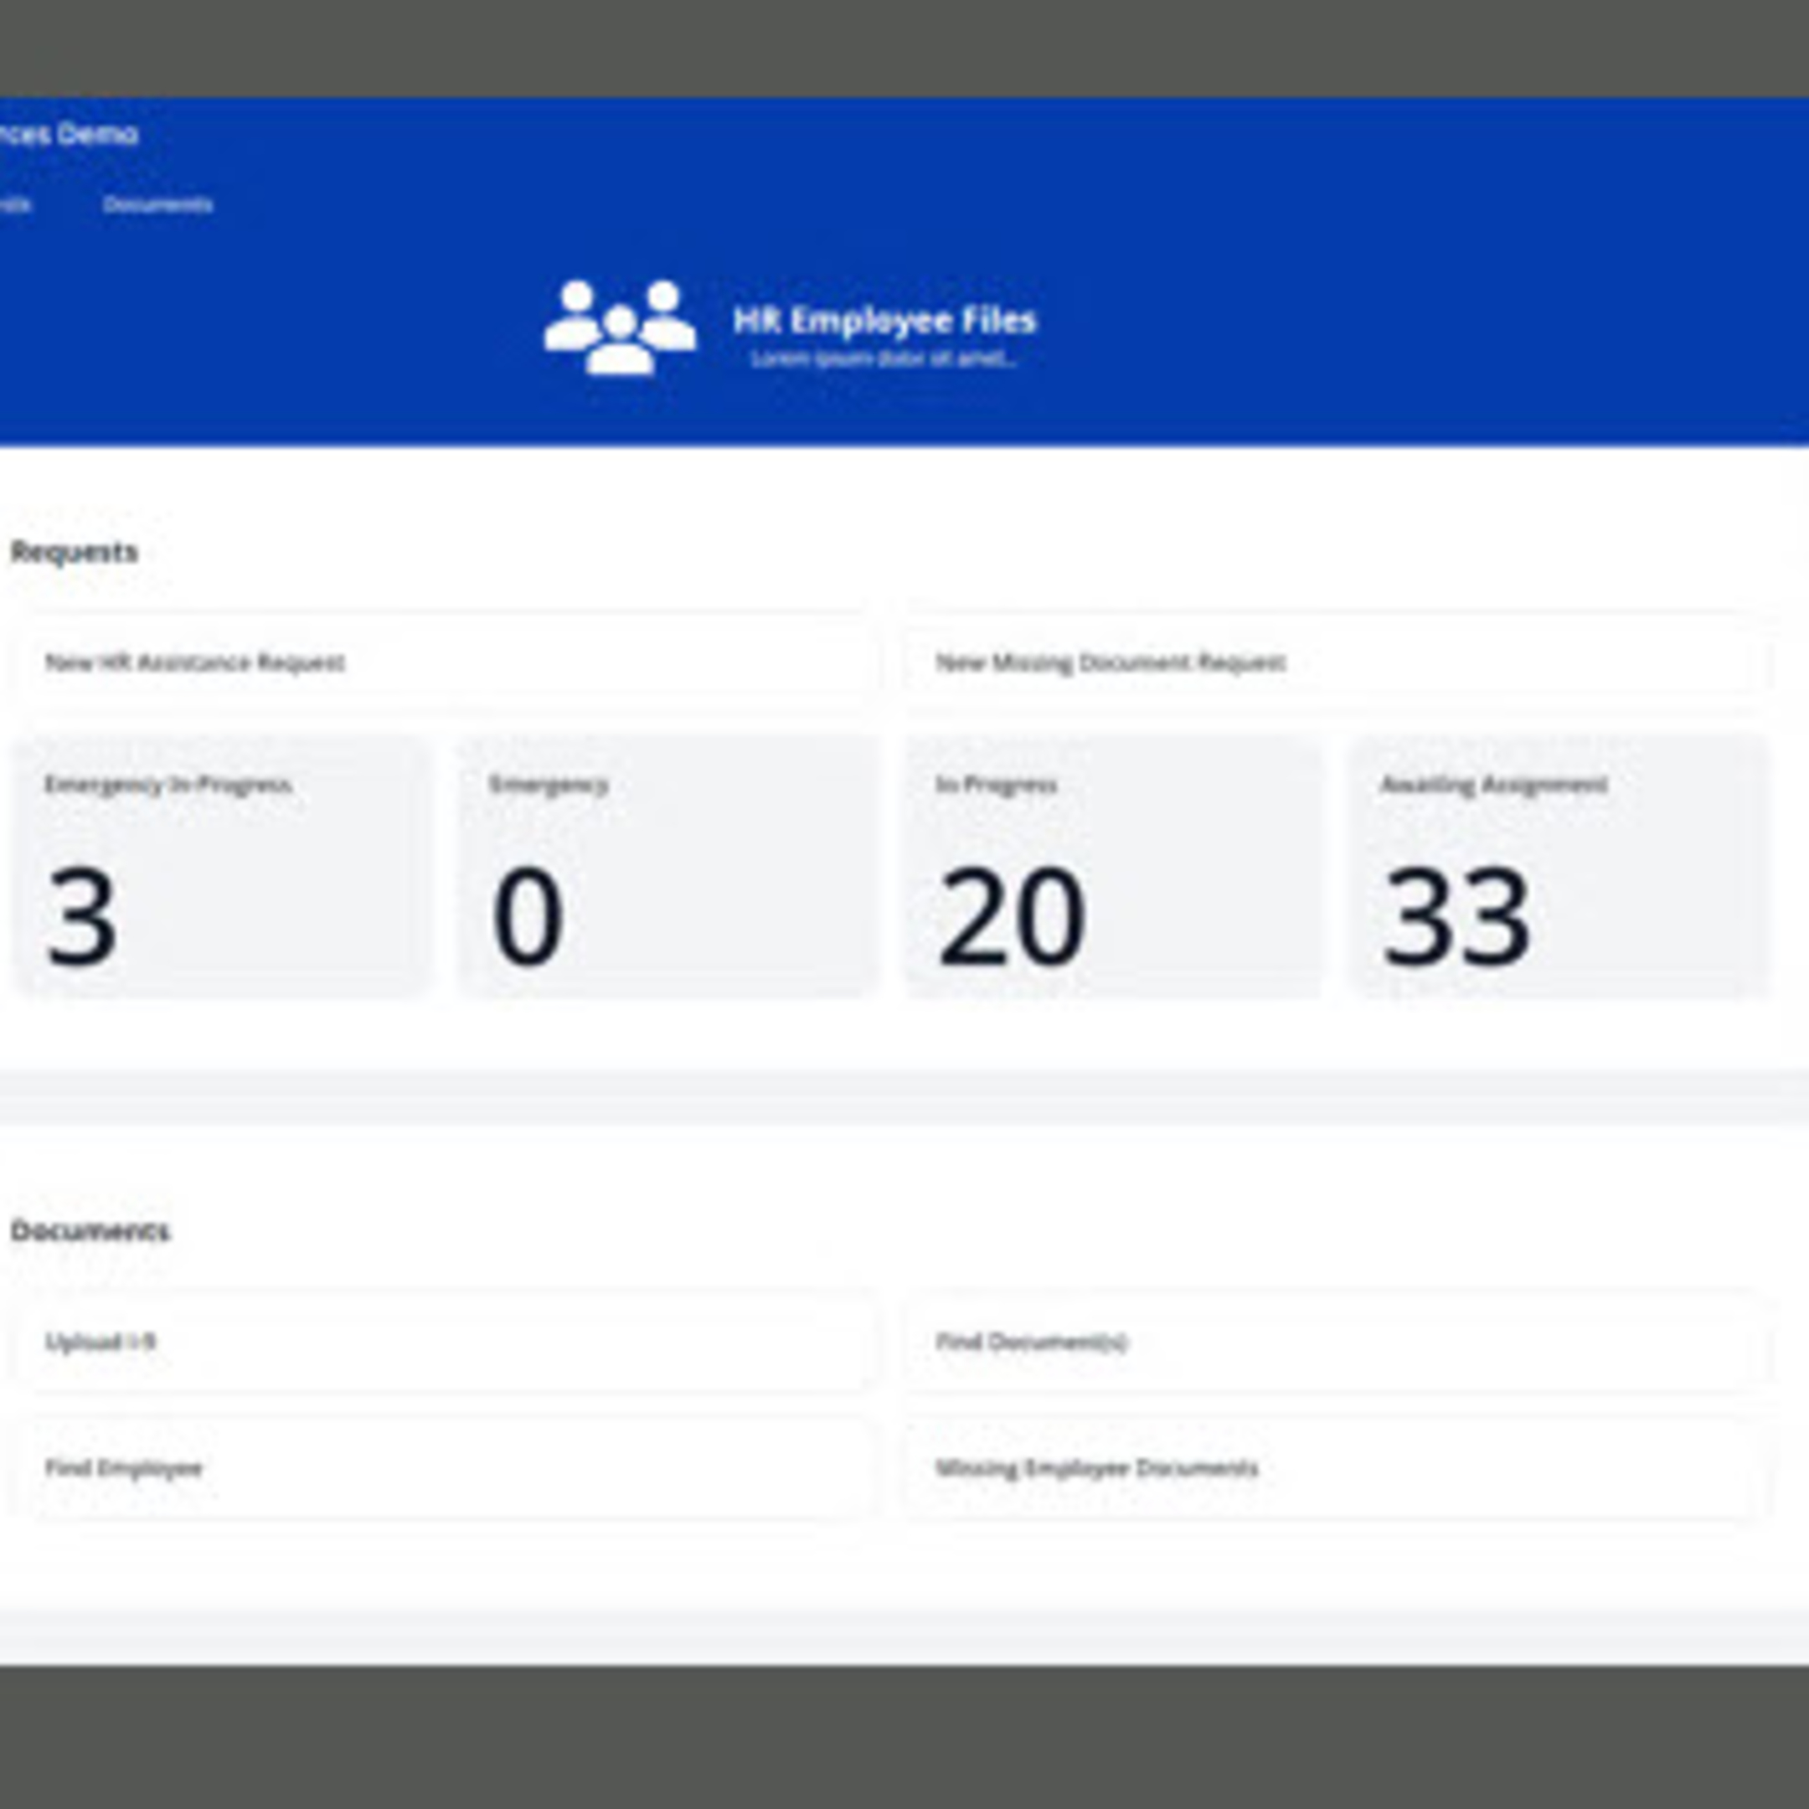Image resolution: width=1809 pixels, height=1809 pixels.
Task: Select the HR Employee Files header title
Action: point(884,319)
